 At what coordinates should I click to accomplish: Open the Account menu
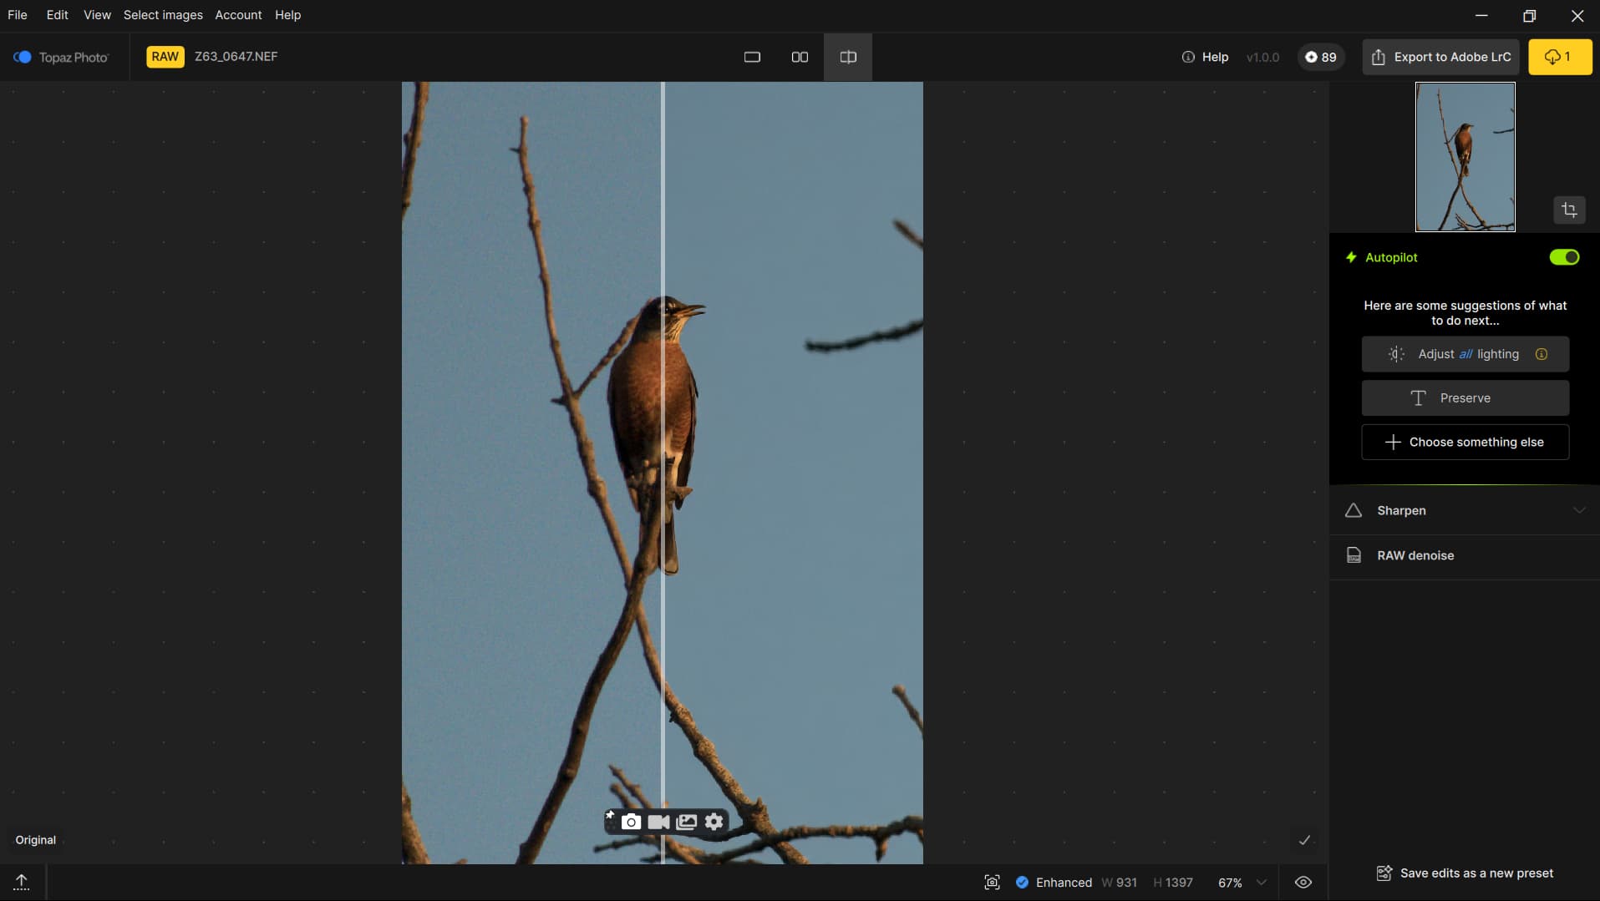(x=238, y=15)
